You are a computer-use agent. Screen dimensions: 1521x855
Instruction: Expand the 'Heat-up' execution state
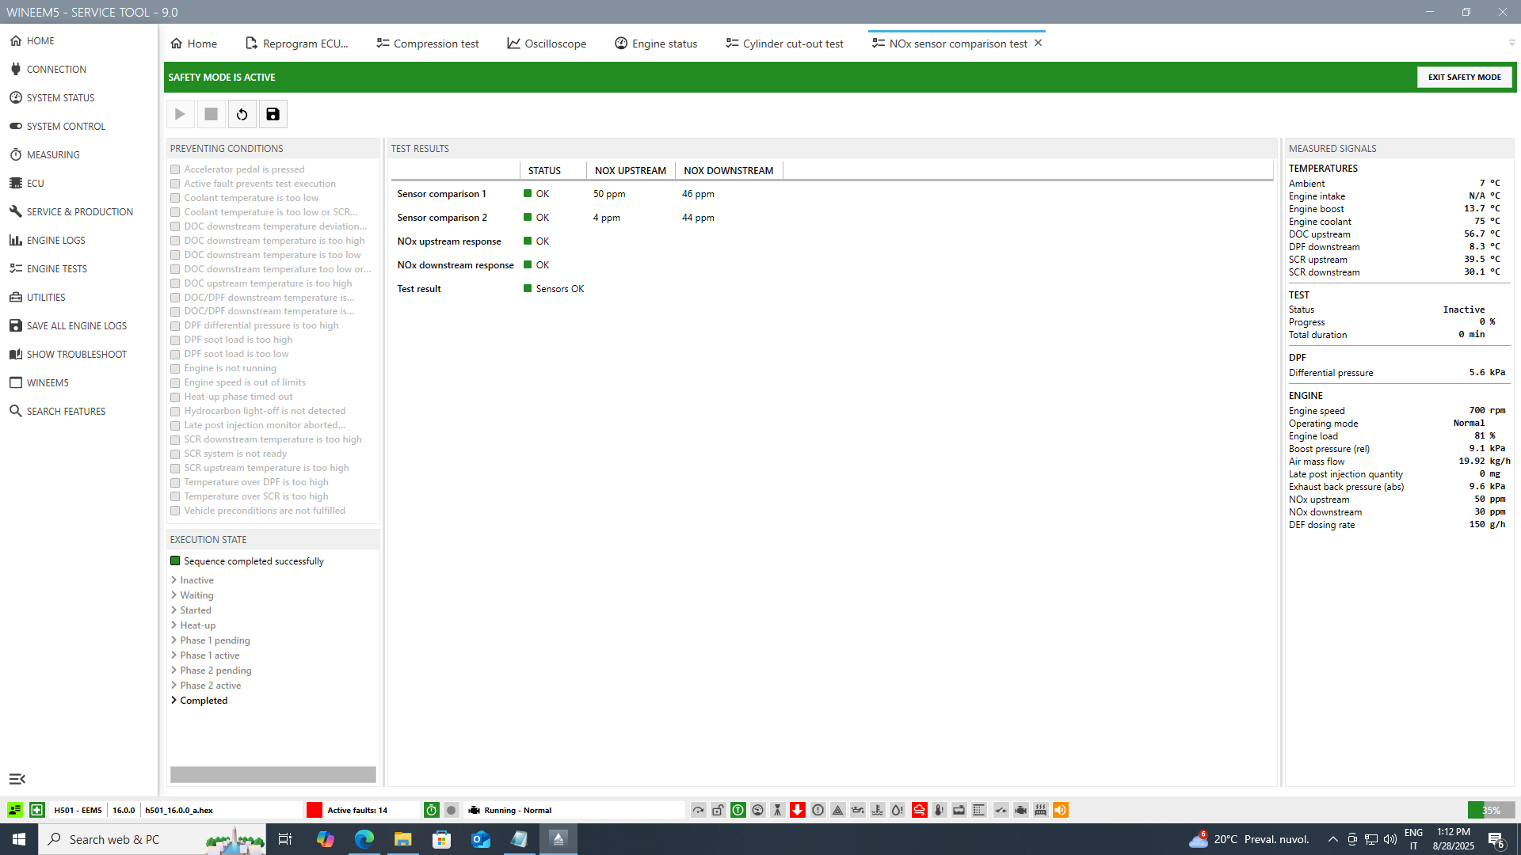(x=173, y=625)
